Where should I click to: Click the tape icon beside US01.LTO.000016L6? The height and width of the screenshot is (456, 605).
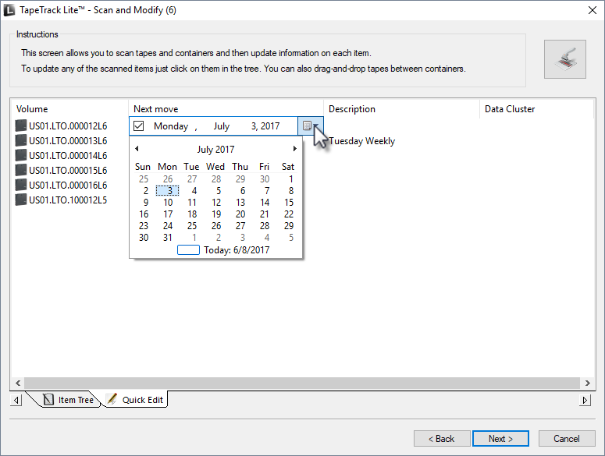click(x=21, y=186)
